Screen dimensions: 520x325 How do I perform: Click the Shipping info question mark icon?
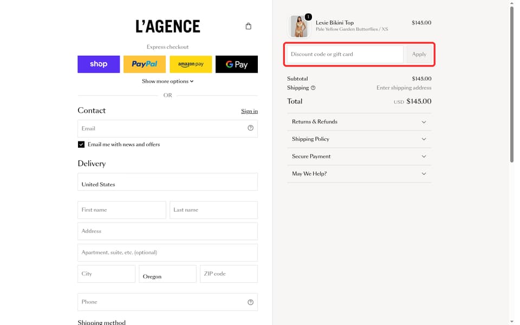[x=313, y=88]
